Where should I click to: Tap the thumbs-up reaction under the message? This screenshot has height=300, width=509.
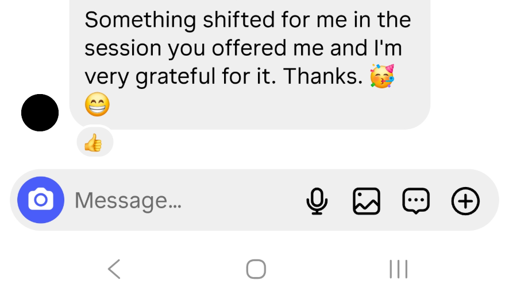(93, 143)
